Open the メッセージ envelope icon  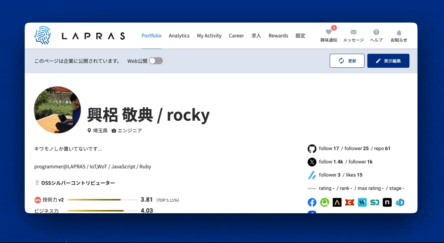353,32
